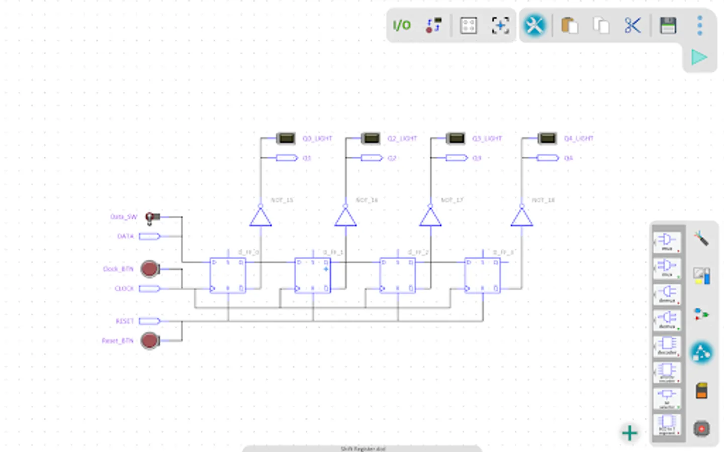Click the green I/O toolbar icon

click(402, 25)
